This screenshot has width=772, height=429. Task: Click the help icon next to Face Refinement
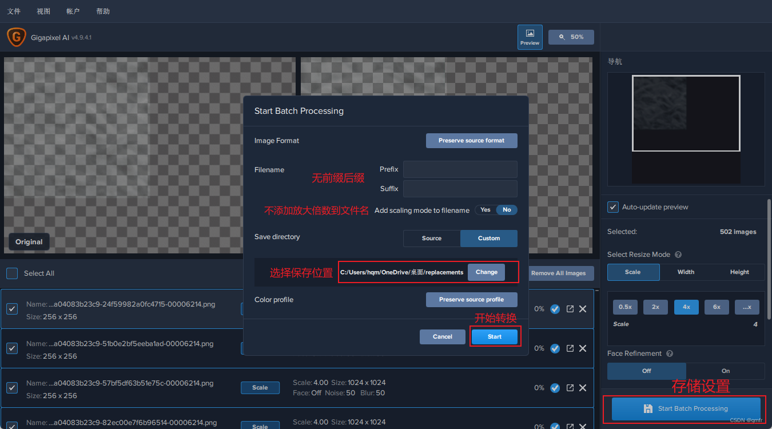pyautogui.click(x=668, y=353)
